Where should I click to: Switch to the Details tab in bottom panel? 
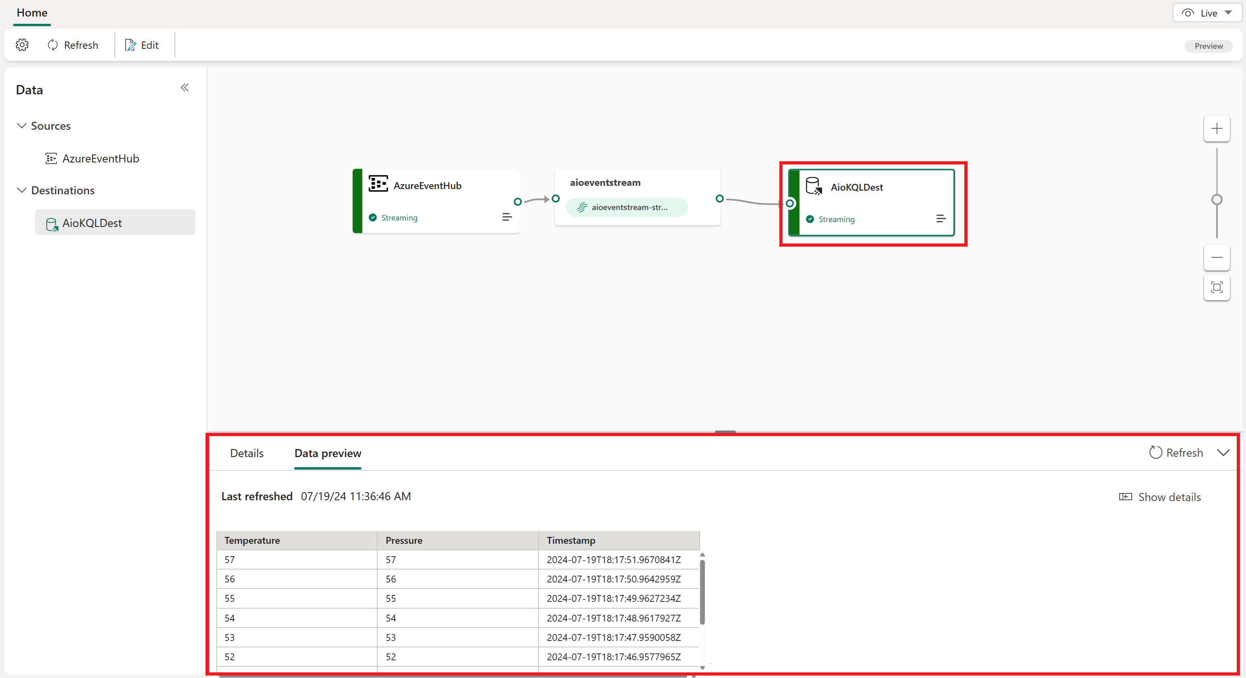point(247,453)
